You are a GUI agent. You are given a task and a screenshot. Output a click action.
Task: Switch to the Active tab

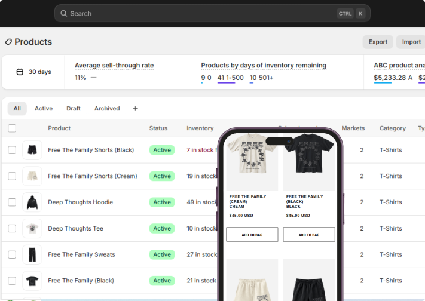pos(44,109)
